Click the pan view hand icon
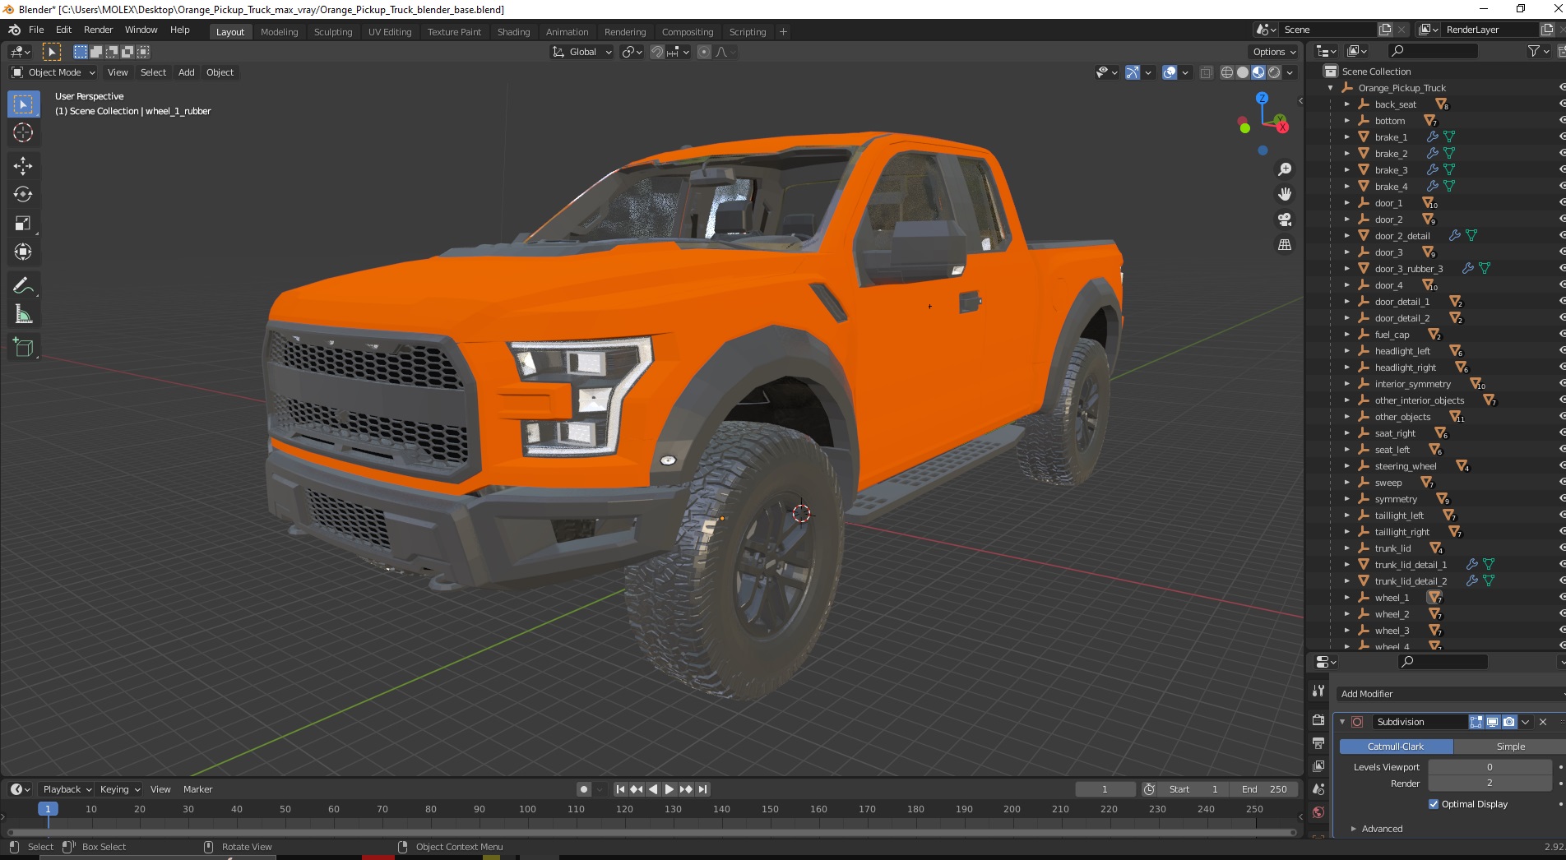This screenshot has height=860, width=1566. pos(1284,195)
